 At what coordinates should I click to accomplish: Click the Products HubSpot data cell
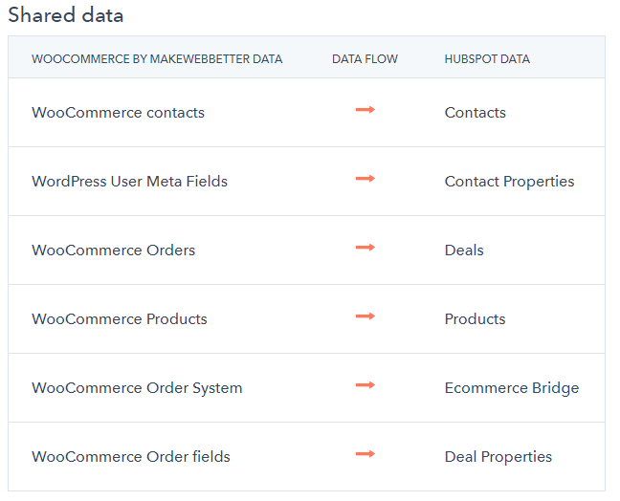click(x=476, y=318)
